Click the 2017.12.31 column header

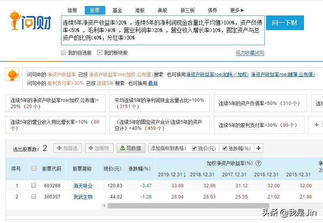point(234,175)
